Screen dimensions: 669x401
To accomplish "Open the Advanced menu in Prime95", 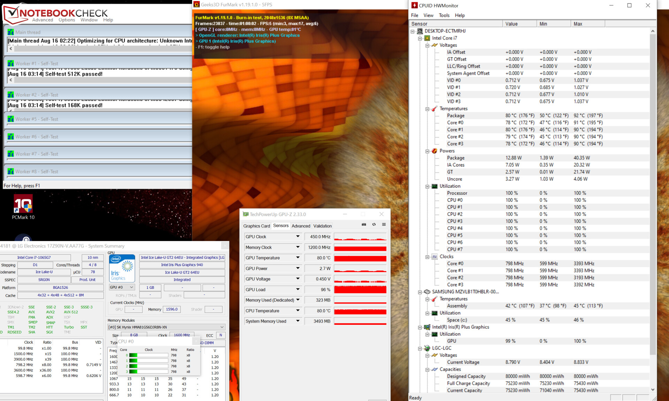I will tap(43, 20).
